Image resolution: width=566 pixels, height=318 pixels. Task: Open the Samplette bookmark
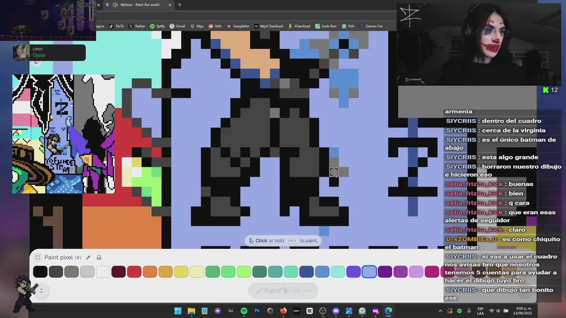click(x=237, y=26)
